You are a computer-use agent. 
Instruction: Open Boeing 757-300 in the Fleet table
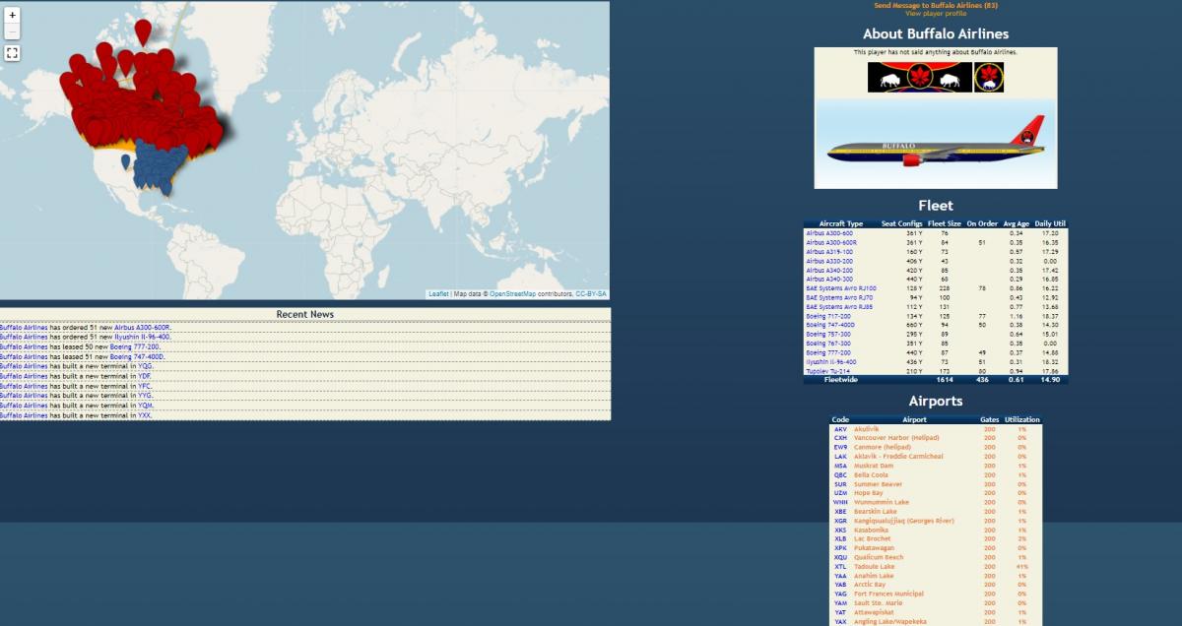[x=827, y=334]
